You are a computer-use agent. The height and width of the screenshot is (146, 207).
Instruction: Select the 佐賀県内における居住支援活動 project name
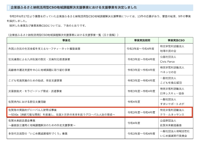28,102
